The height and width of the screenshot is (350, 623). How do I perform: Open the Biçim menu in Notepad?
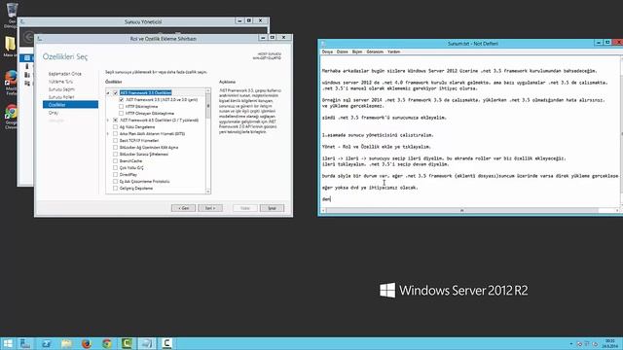[357, 52]
